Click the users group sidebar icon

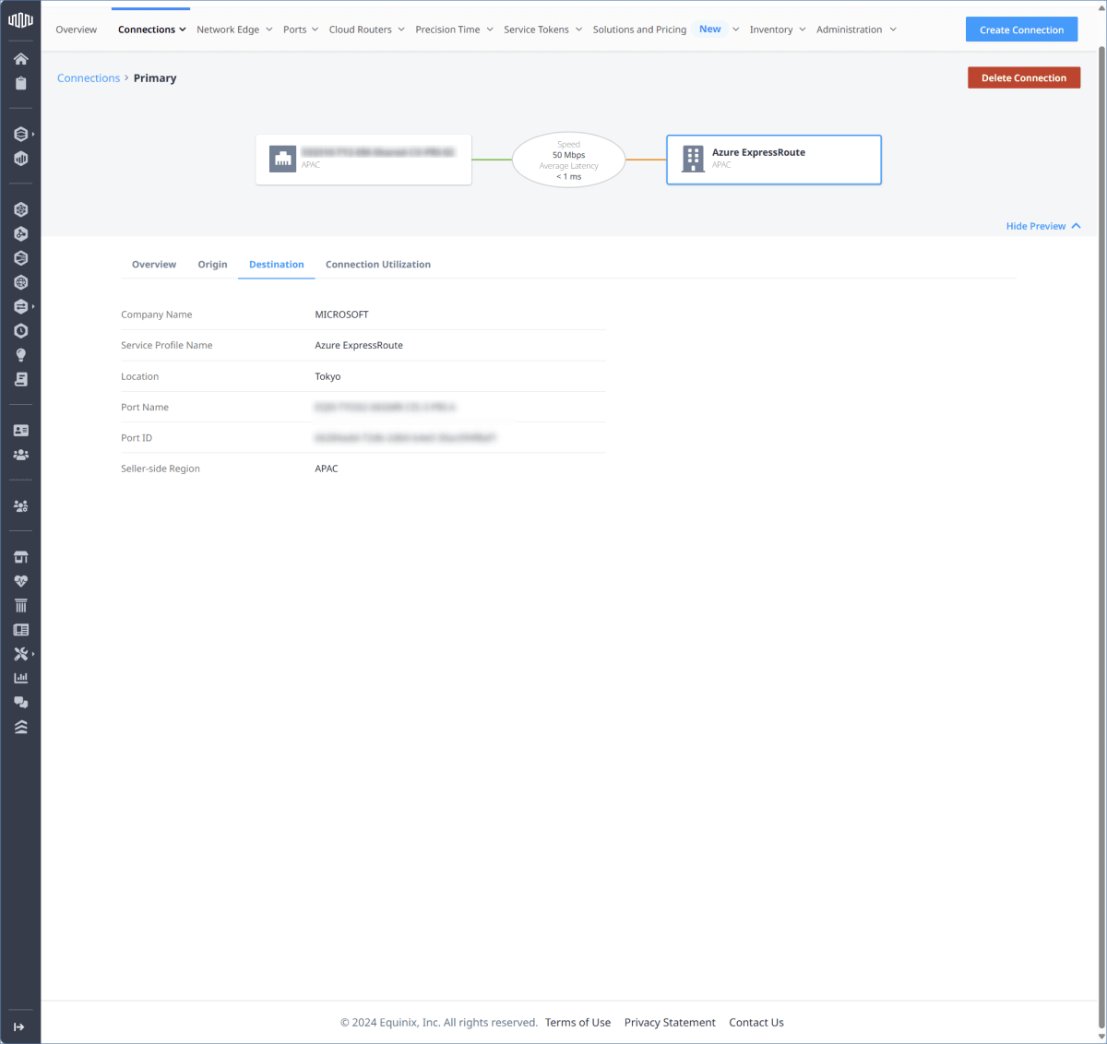click(20, 455)
